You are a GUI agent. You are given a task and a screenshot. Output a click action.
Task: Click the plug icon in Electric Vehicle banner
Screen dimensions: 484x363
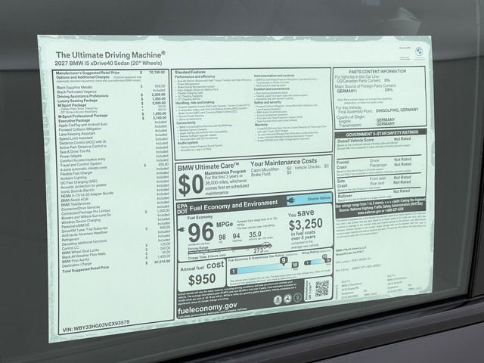coord(290,201)
